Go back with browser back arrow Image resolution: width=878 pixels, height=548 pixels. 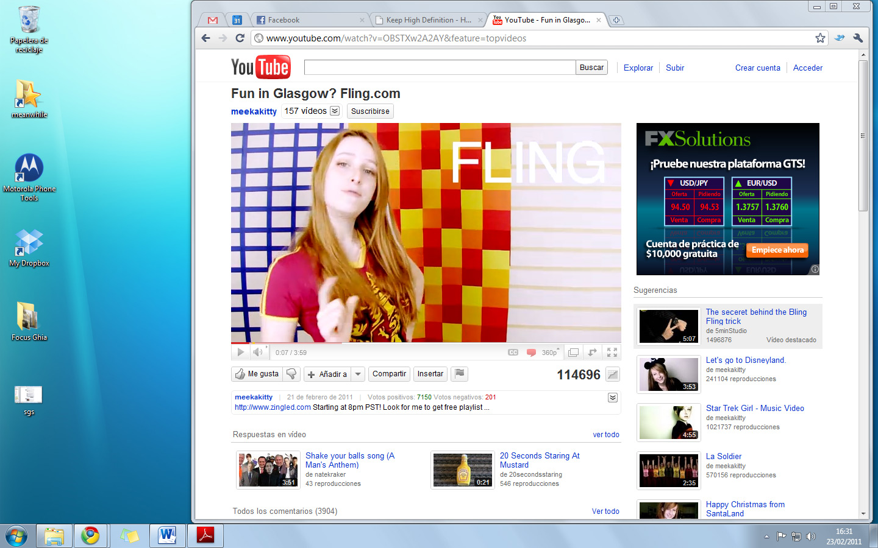(x=205, y=38)
